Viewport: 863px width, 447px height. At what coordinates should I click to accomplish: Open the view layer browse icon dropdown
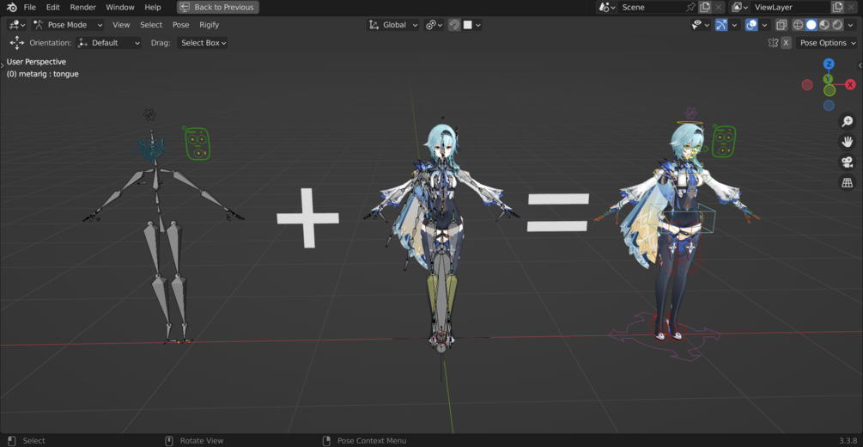coord(739,7)
